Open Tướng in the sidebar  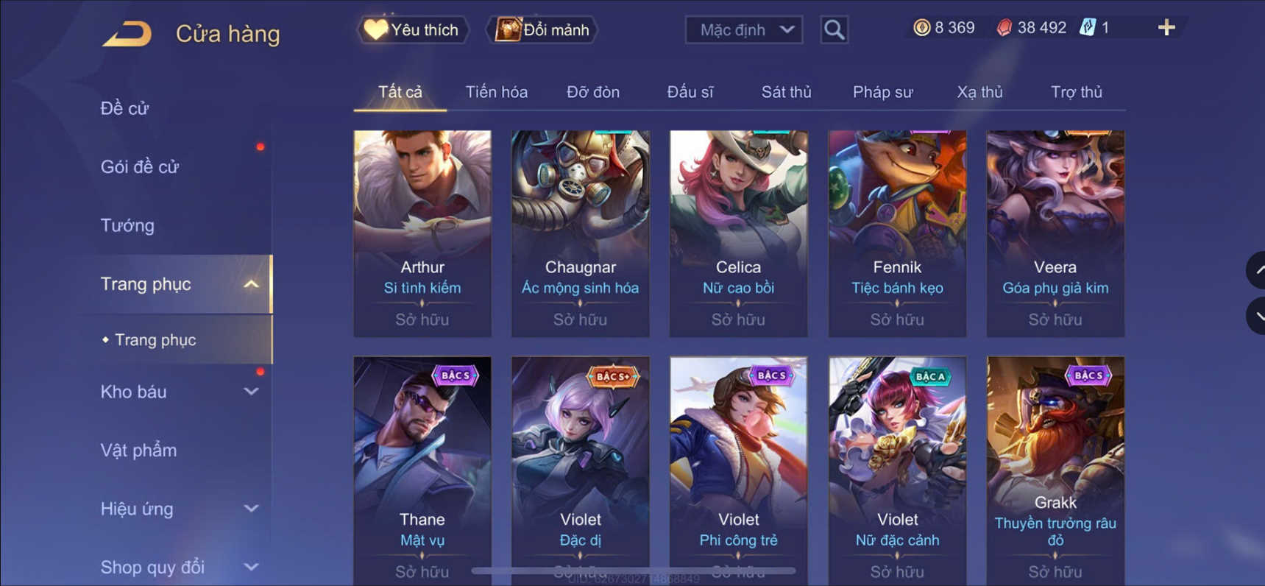[127, 225]
